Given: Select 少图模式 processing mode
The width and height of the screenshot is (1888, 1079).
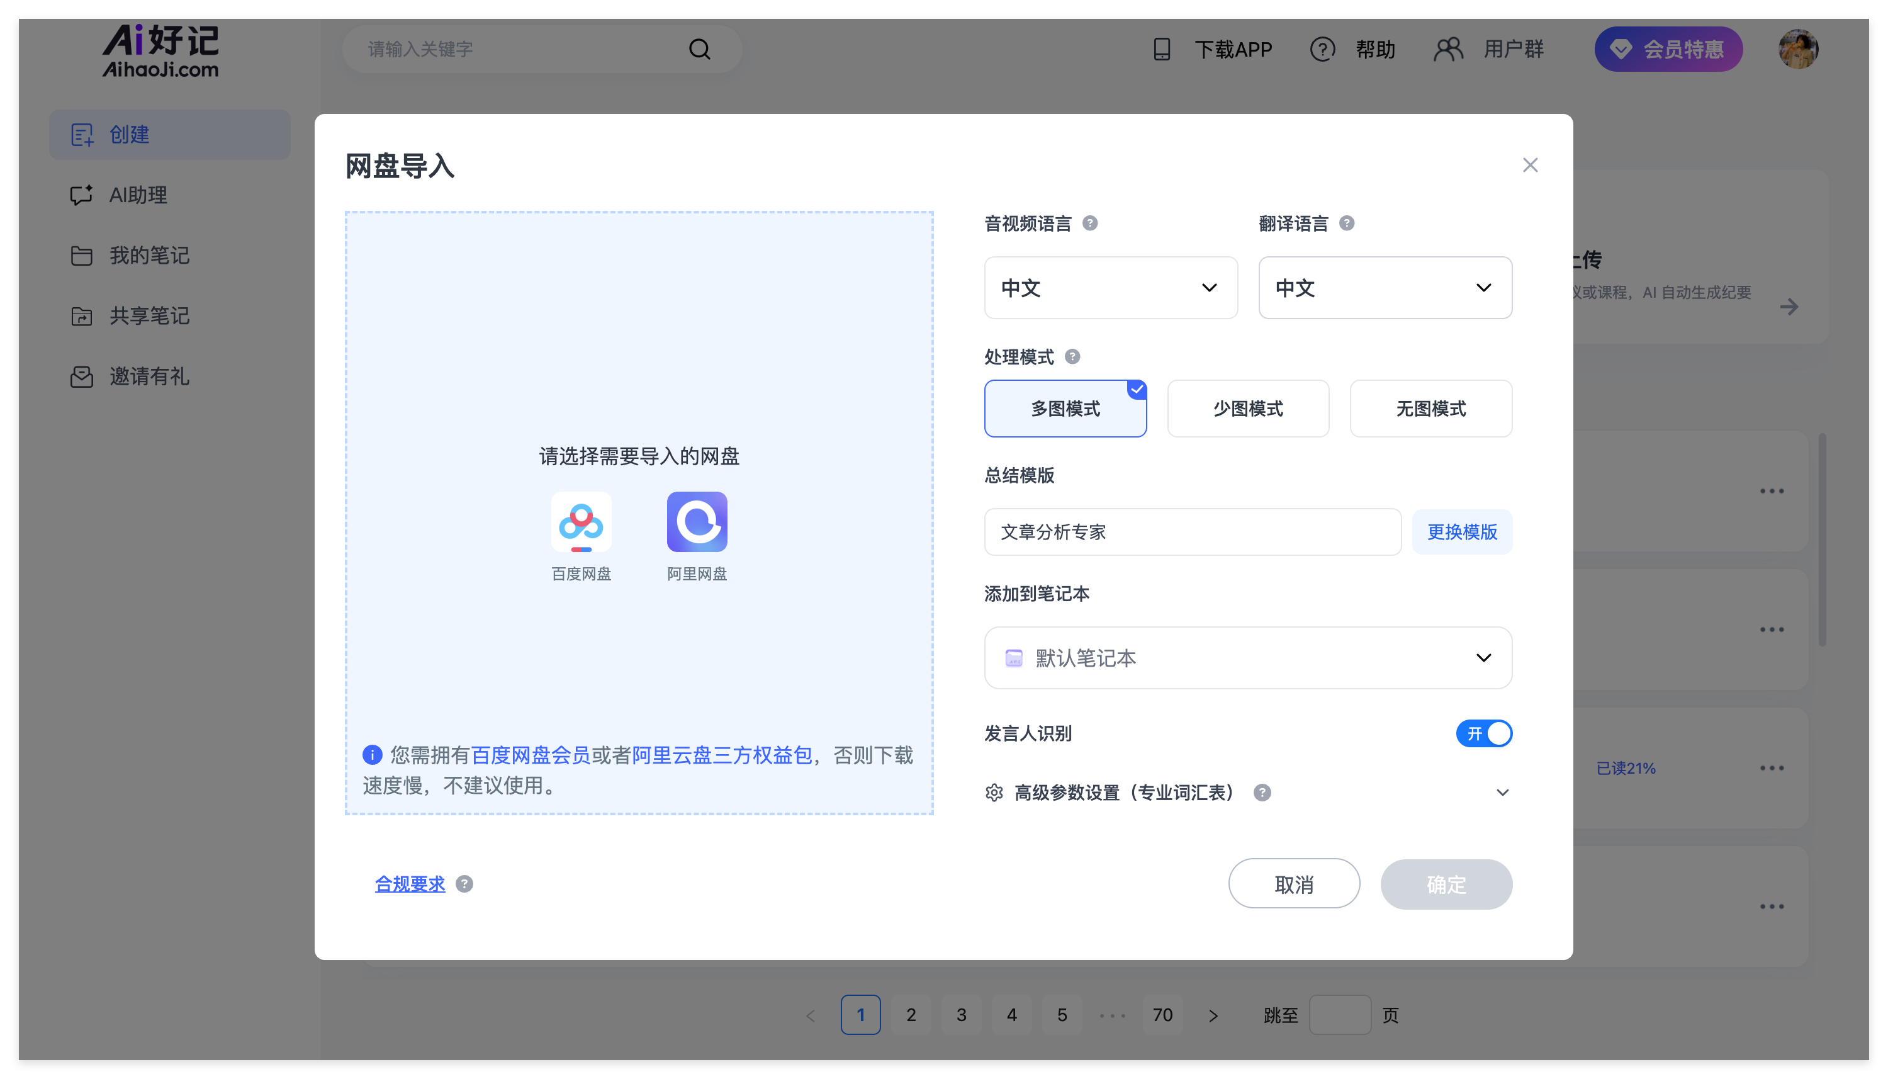Looking at the screenshot, I should 1247,409.
